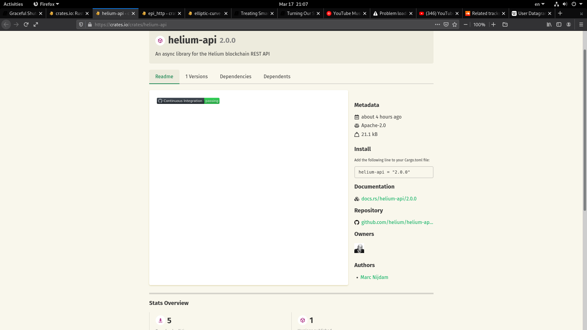Close the epi_http browser tab

pyautogui.click(x=179, y=13)
